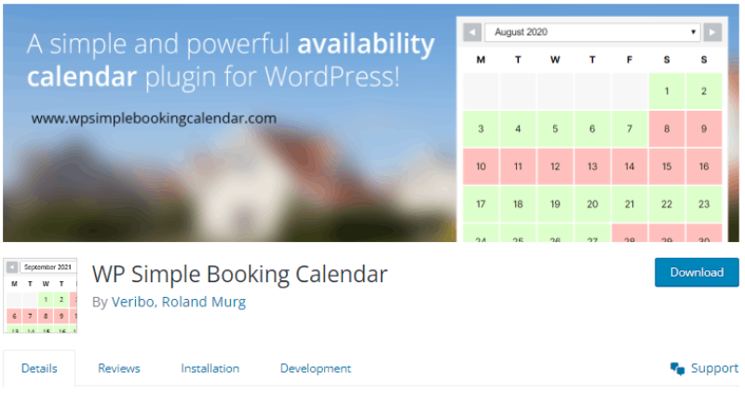Select available day 23 in August calendar

(704, 204)
